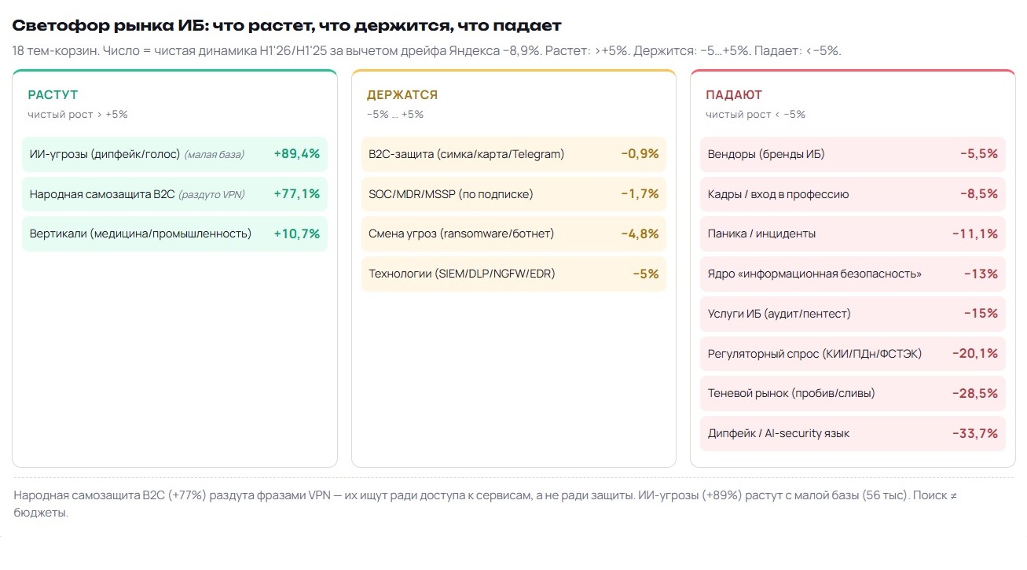Viewport: 1027px width, 570px height.
Task: Click the ПАДАЮТ column header
Action: [734, 95]
